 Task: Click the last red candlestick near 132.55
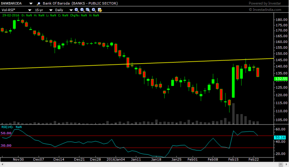(258, 72)
